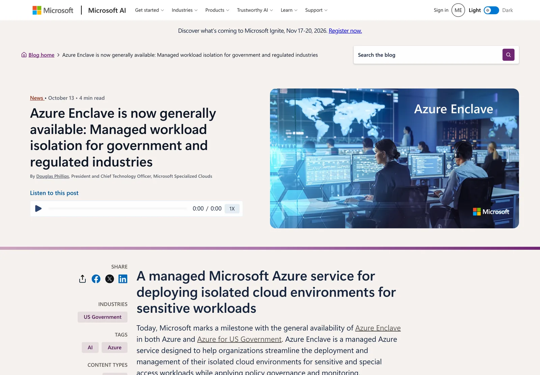The width and height of the screenshot is (540, 375).
Task: Expand the Learn menu
Action: (x=289, y=10)
